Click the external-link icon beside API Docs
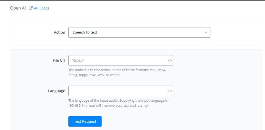The image size is (265, 130). tap(31, 8)
